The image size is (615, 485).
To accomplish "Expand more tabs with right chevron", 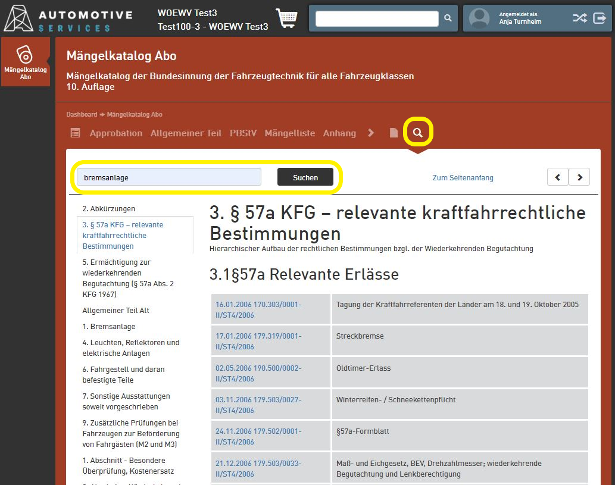I will (371, 133).
